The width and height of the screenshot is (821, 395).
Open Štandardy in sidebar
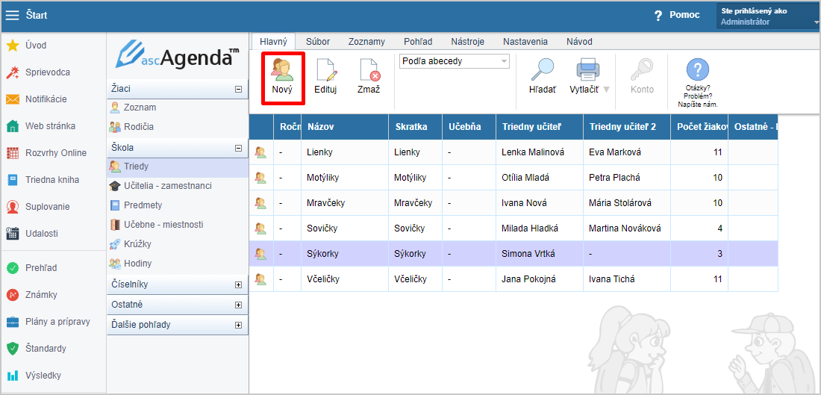pyautogui.click(x=46, y=349)
